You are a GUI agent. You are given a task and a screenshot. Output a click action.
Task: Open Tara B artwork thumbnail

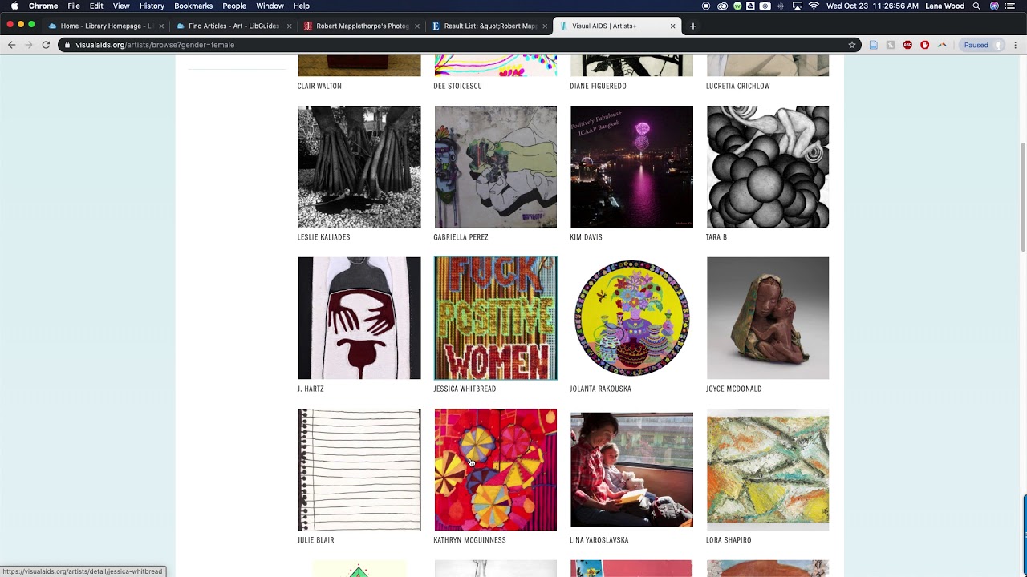coord(768,167)
